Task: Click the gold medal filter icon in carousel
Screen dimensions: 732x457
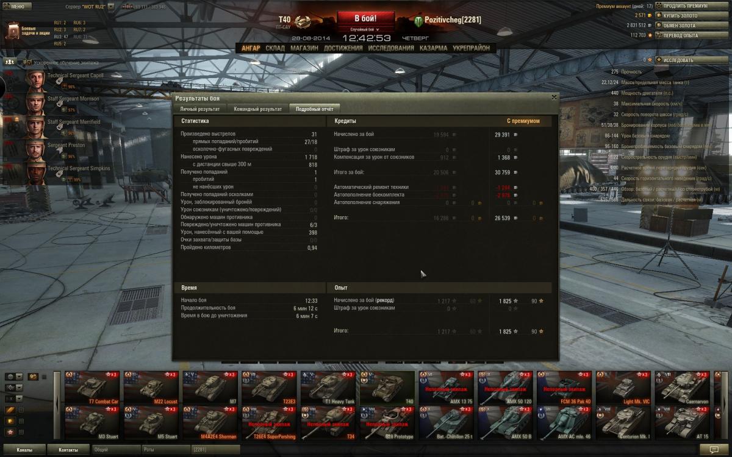Action: [x=33, y=377]
